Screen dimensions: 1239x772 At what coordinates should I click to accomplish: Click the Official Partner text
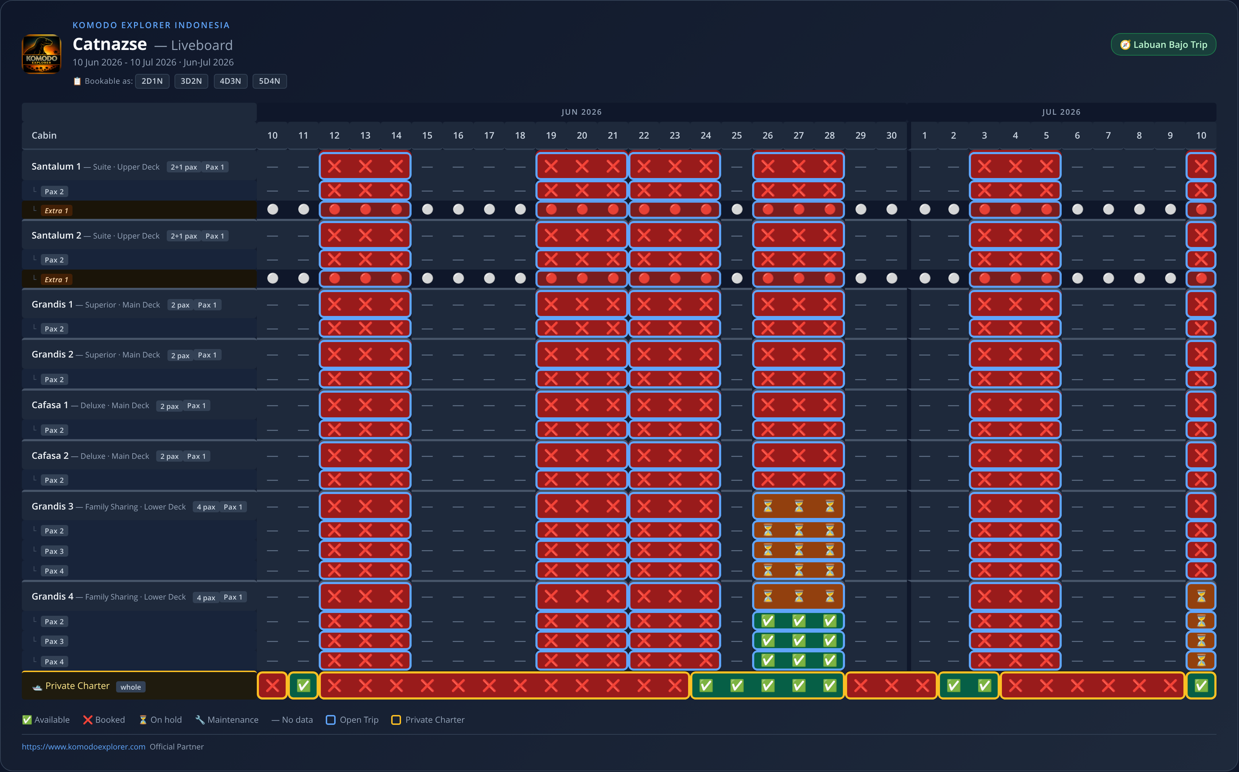177,746
